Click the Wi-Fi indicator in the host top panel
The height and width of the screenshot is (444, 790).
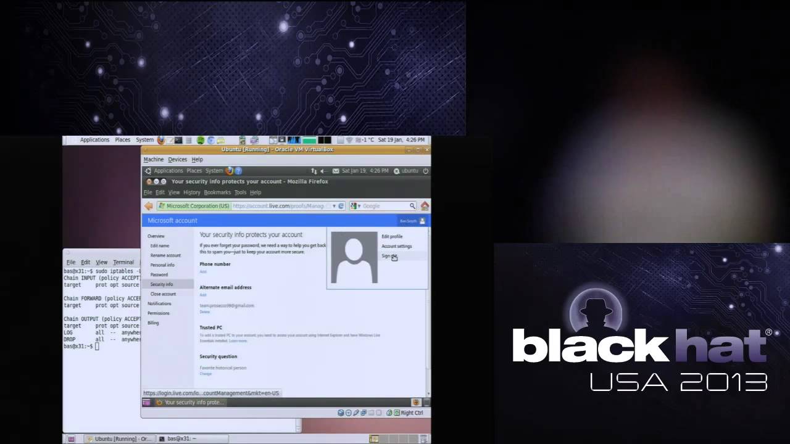(349, 140)
